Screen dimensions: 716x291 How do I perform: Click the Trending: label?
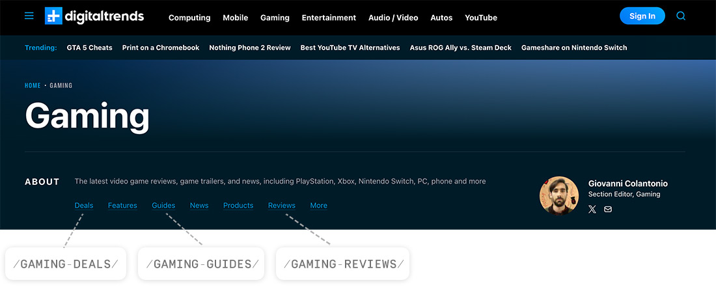tap(40, 48)
